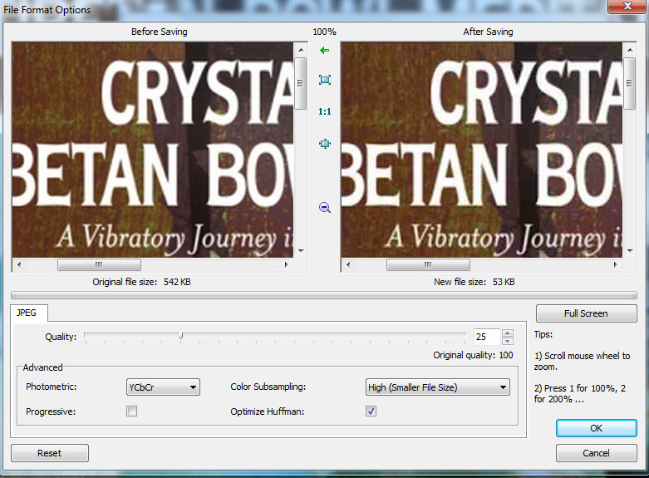Screen dimensions: 649x478
Task: Increase quality with the up spinner arrow
Action: 508,333
